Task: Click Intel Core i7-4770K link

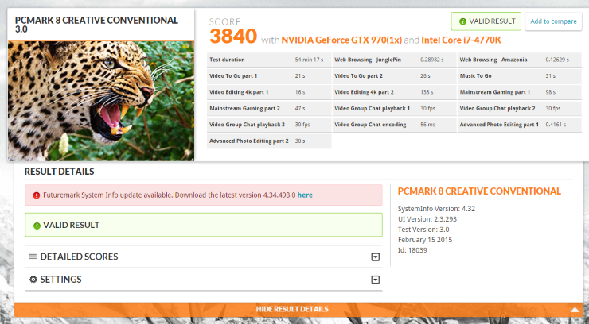Action: coord(461,40)
